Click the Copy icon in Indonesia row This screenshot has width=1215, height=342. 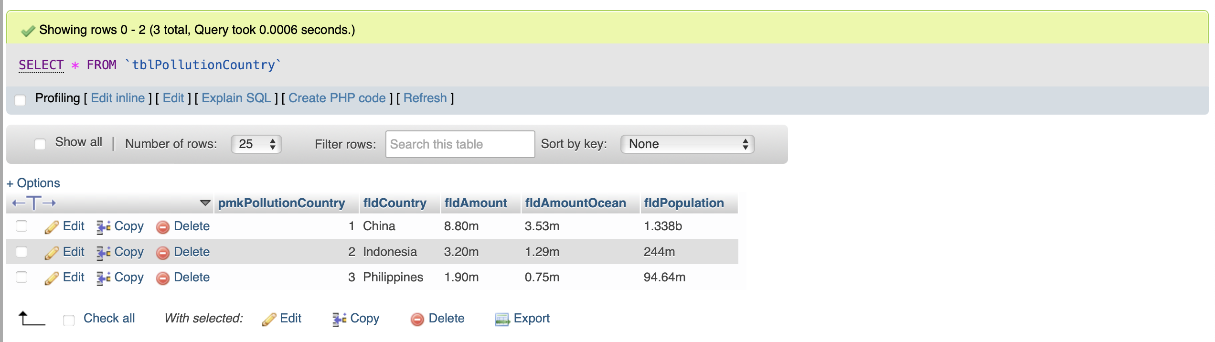point(103,252)
